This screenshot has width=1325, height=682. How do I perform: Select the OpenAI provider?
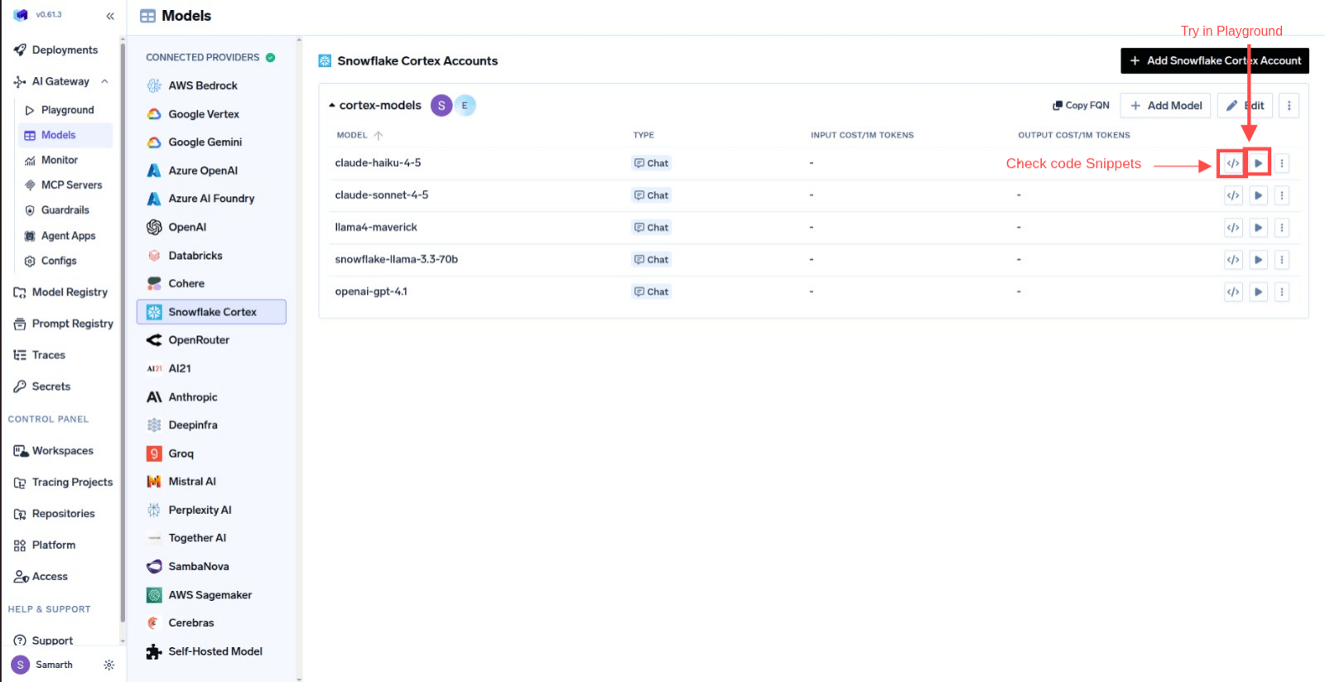(211, 227)
